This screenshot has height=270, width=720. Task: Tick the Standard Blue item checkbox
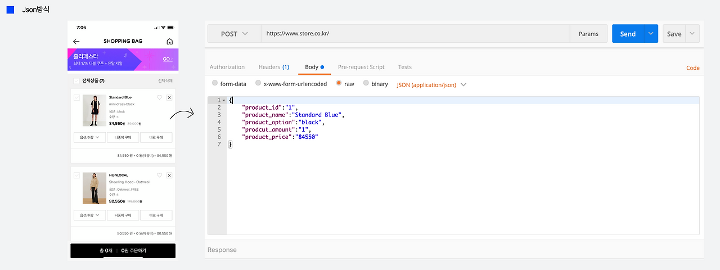pyautogui.click(x=76, y=98)
